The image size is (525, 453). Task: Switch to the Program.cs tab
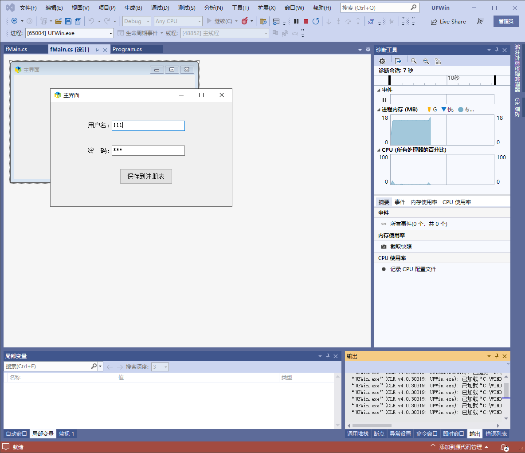coord(127,49)
